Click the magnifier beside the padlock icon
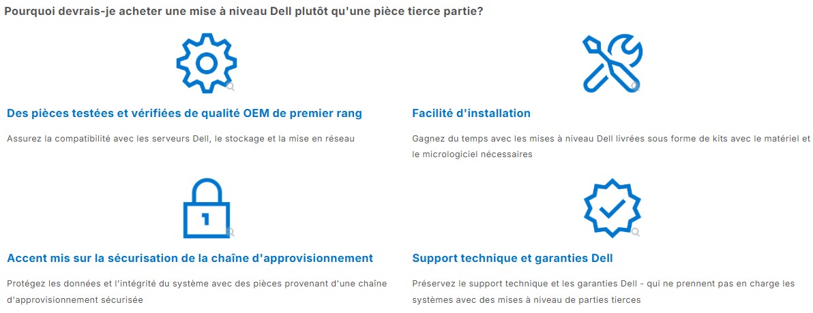The height and width of the screenshot is (313, 813). pos(231,232)
